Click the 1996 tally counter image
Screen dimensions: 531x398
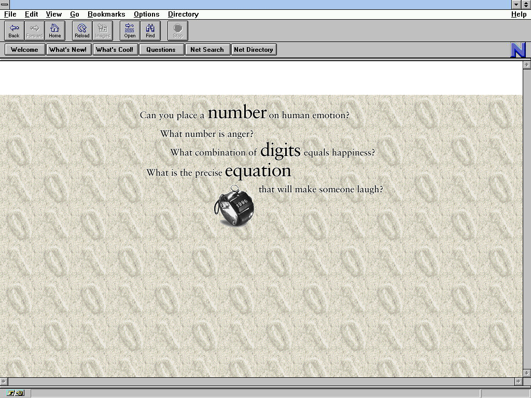234,206
